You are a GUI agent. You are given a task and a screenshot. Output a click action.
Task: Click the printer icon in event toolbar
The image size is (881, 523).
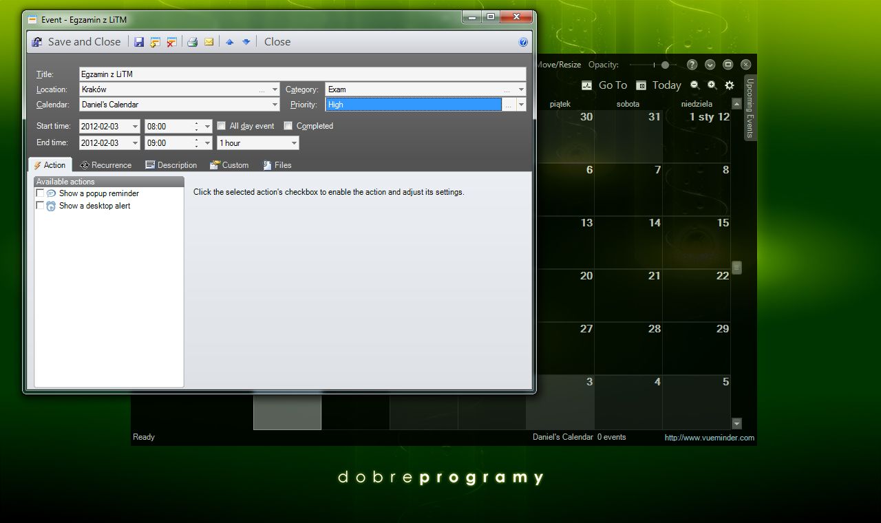pos(193,42)
